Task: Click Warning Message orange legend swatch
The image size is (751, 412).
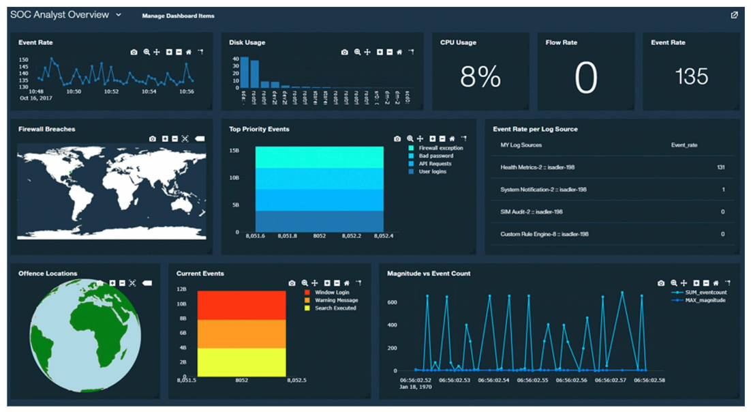Action: [x=307, y=300]
